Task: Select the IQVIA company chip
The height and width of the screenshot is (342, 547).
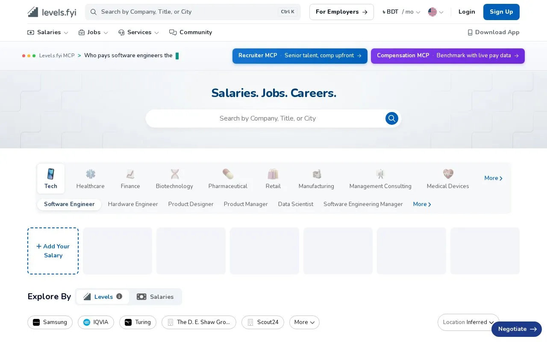Action: pos(96,322)
